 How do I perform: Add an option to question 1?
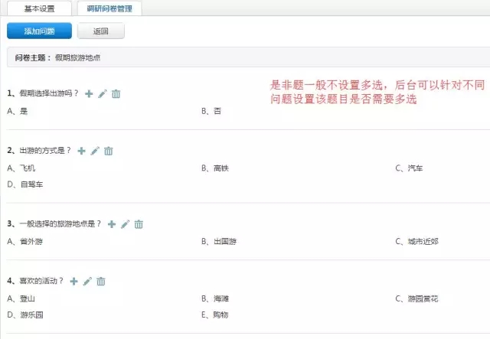tap(89, 93)
